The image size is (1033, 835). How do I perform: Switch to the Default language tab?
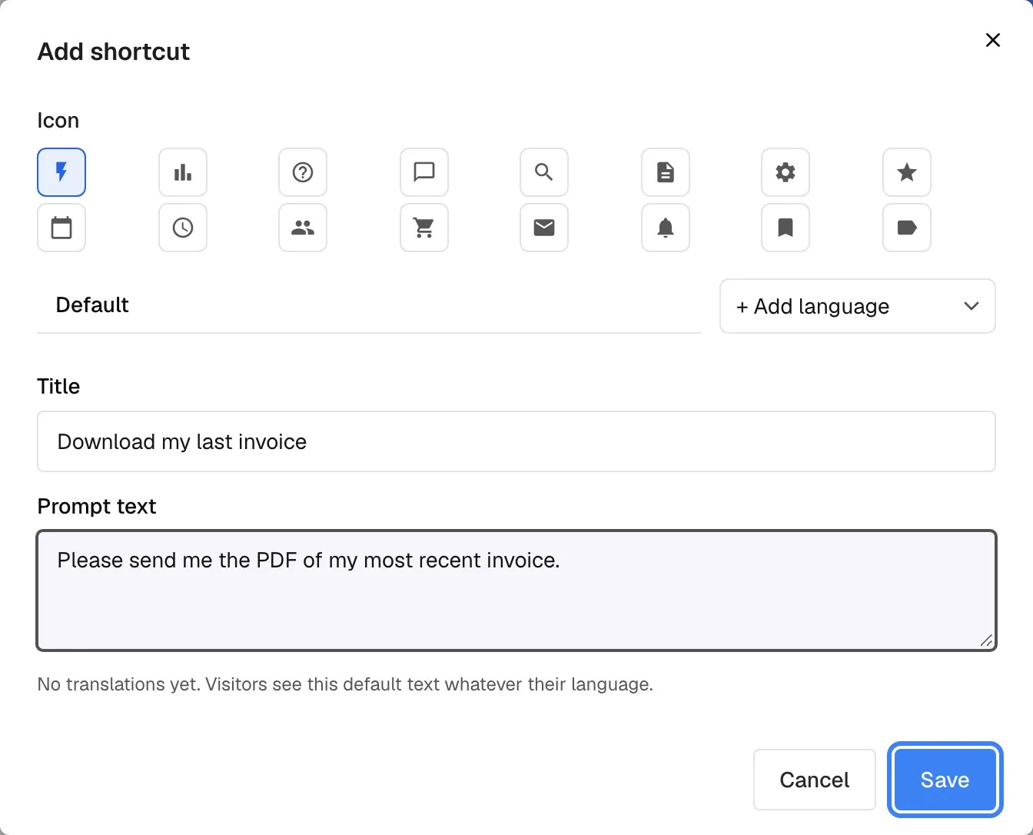point(92,305)
